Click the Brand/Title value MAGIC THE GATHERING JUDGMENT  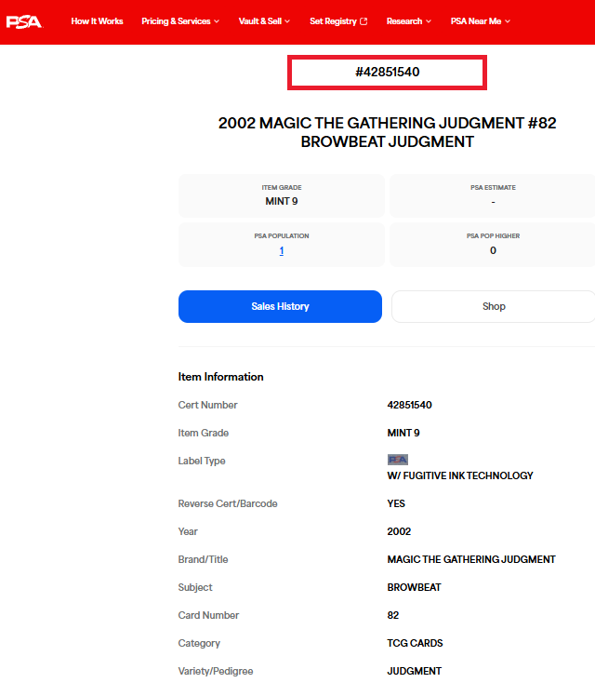[471, 560]
